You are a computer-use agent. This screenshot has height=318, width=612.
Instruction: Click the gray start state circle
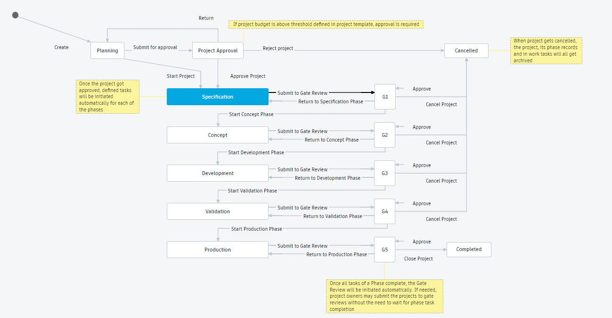[x=15, y=16]
